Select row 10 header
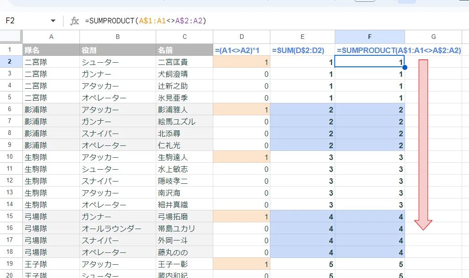The width and height of the screenshot is (469, 278). click(x=10, y=157)
